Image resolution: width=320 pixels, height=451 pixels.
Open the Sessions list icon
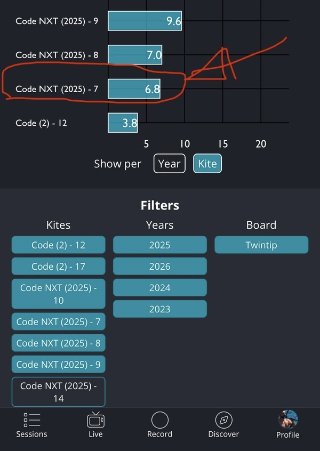[31, 420]
